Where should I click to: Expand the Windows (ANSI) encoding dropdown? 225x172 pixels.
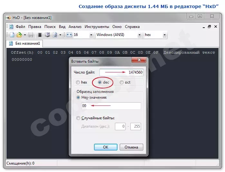(139, 35)
